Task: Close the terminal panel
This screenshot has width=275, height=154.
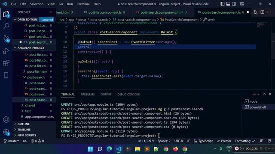Action: [270, 94]
